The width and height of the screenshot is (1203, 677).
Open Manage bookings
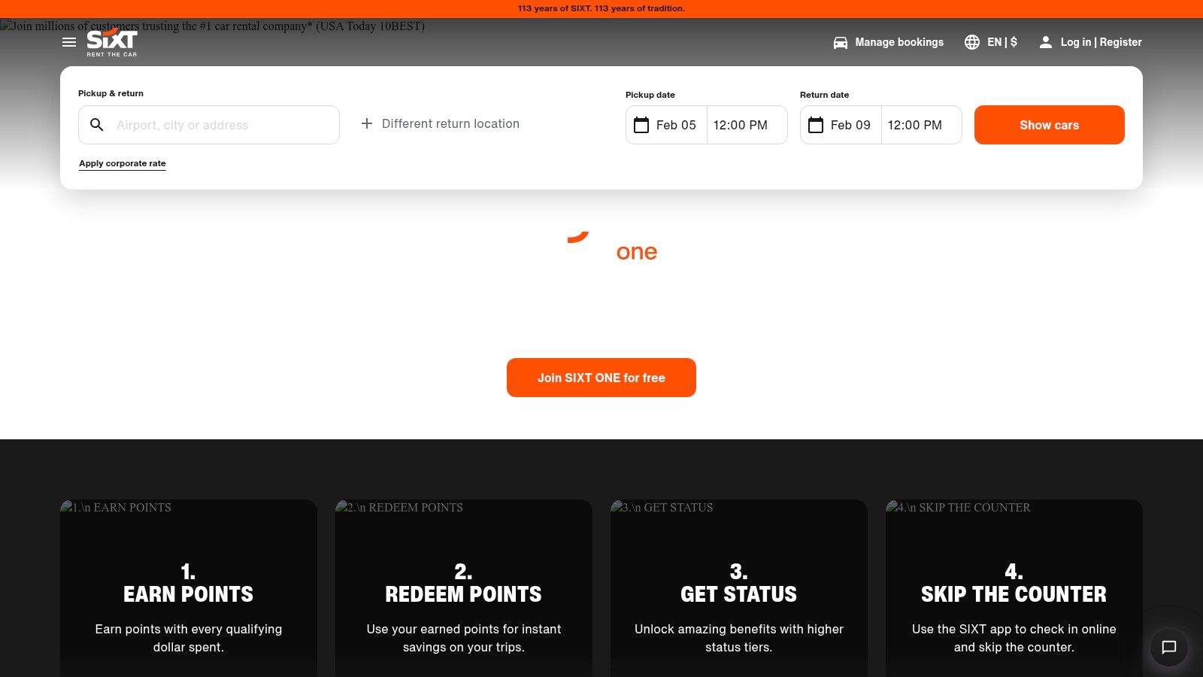click(898, 42)
